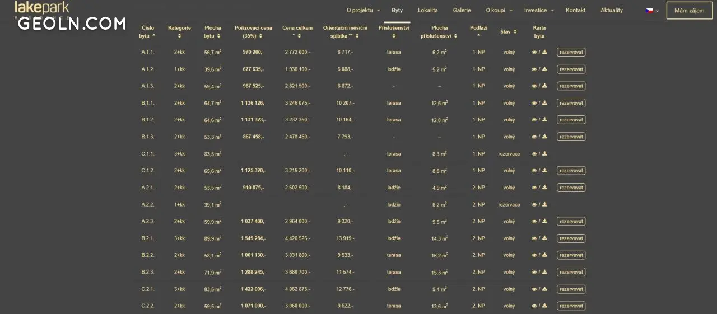The image size is (717, 314).
Task: Download the card for apartment C.2.2.
Action: pyautogui.click(x=544, y=306)
